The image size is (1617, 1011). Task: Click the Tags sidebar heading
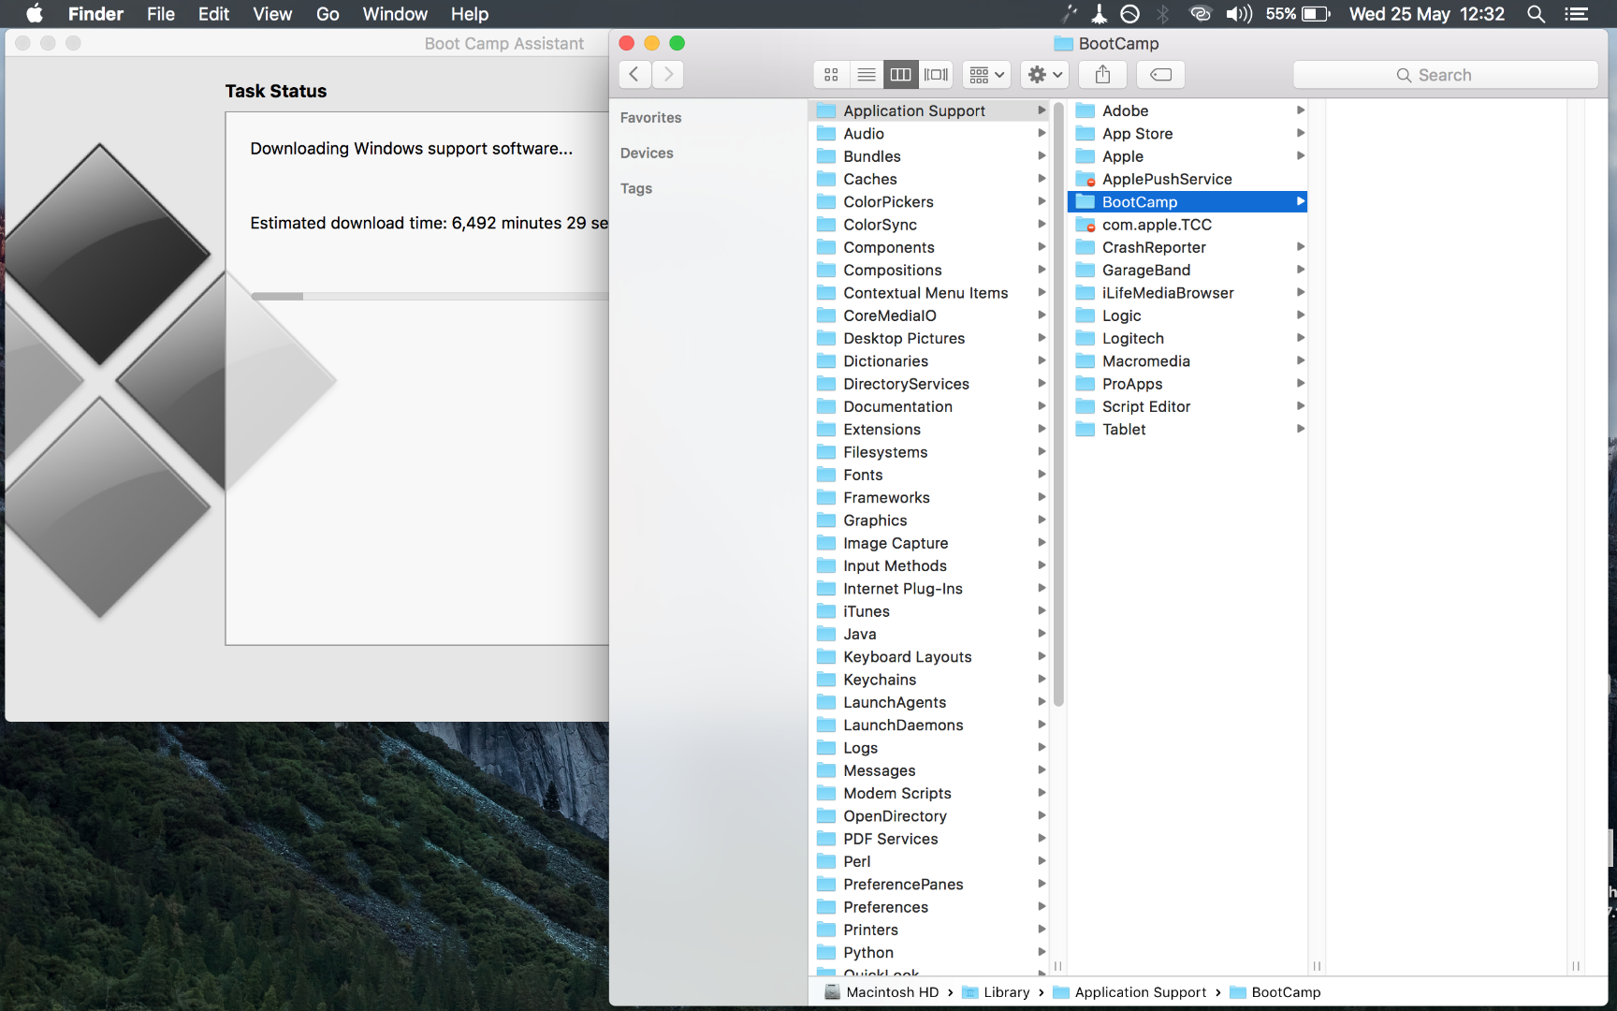(636, 189)
